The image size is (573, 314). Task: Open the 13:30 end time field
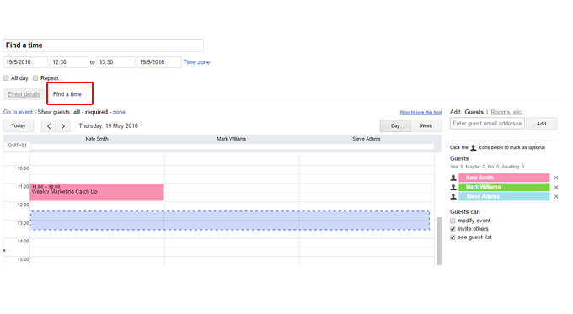(115, 62)
